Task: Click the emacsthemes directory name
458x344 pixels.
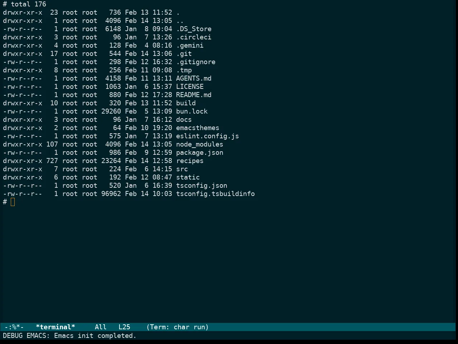Action: (x=198, y=128)
